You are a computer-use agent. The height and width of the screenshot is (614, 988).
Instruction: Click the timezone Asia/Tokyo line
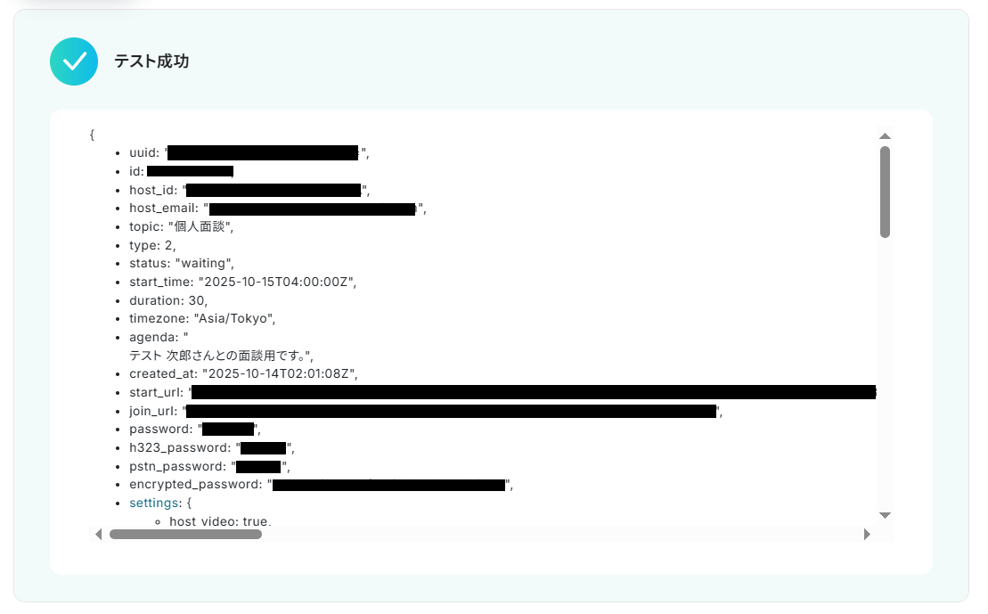pyautogui.click(x=202, y=318)
